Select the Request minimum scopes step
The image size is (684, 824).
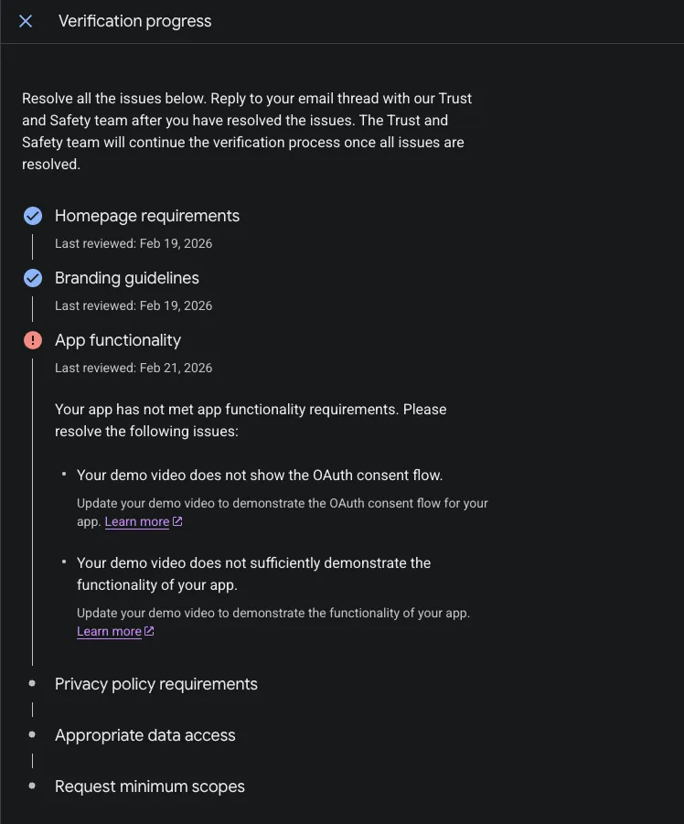150,787
